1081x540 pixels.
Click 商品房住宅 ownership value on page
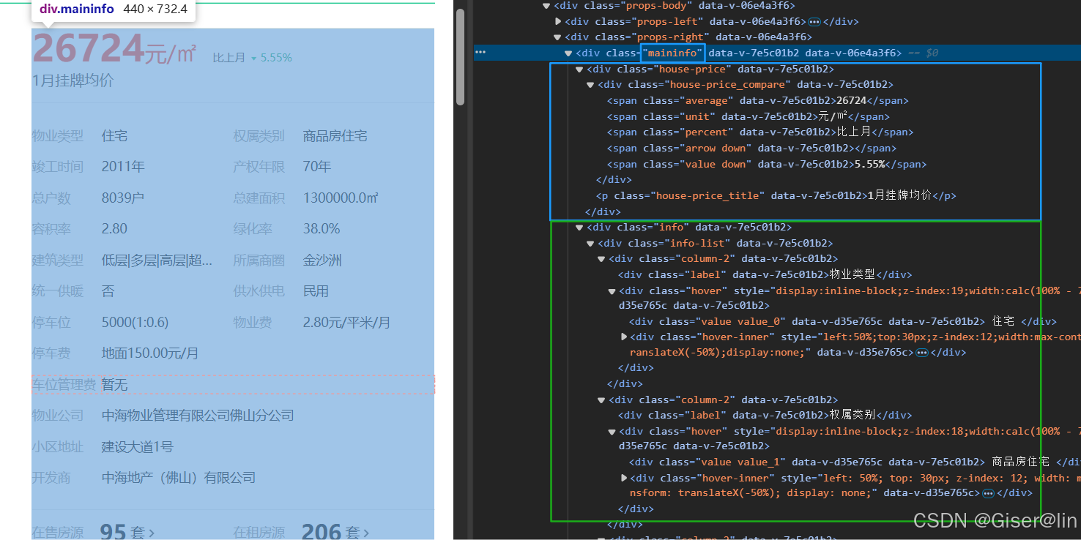[x=335, y=136]
